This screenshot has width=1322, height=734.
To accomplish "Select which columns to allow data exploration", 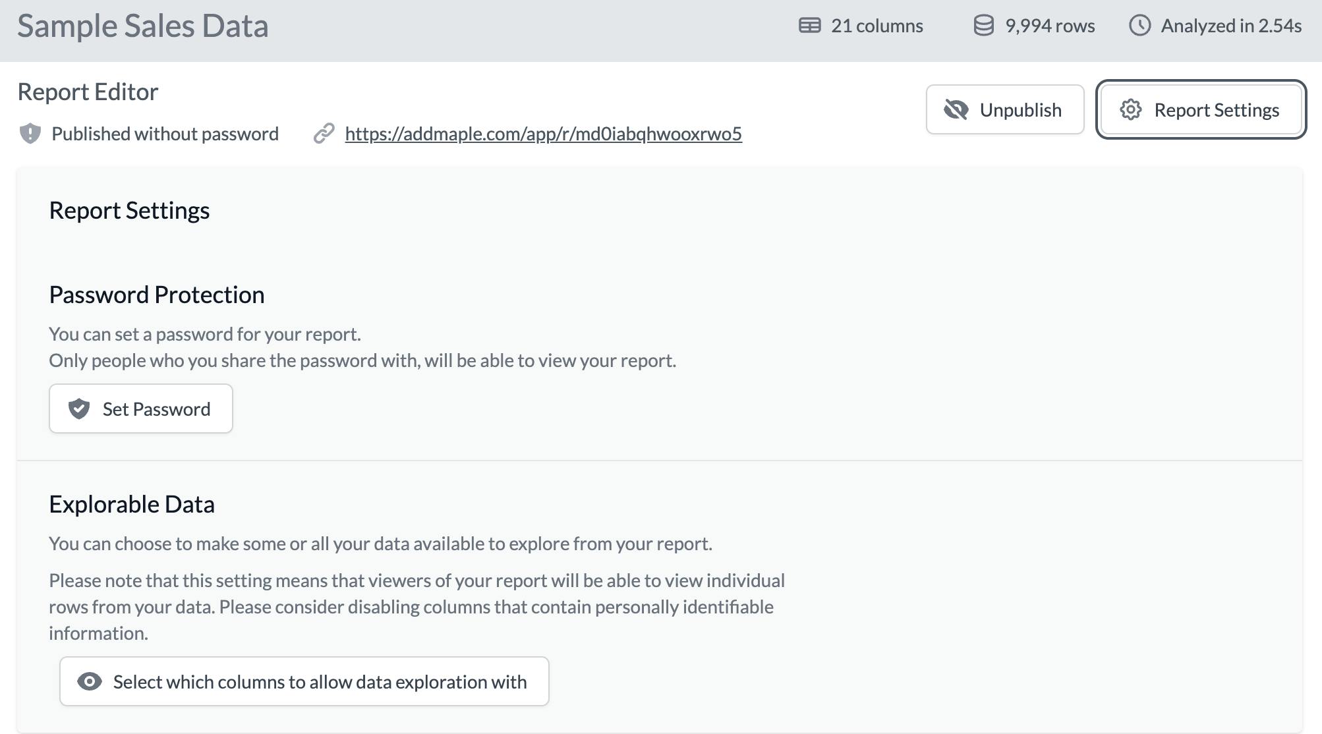I will pyautogui.click(x=304, y=681).
